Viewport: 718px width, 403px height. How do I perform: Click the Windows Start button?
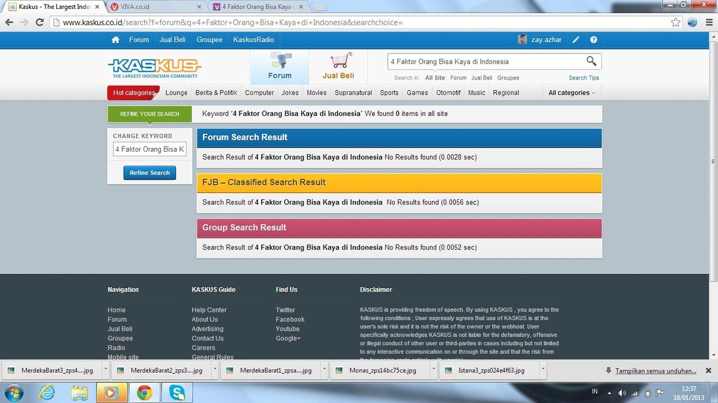point(13,393)
